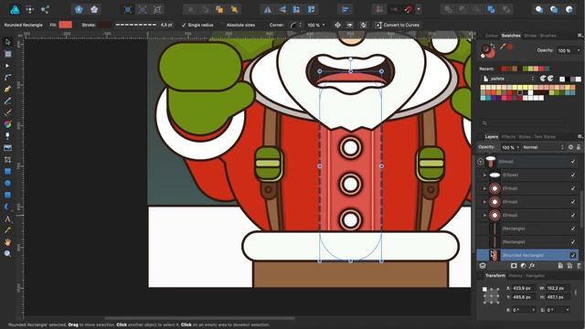The height and width of the screenshot is (329, 585).
Task: Toggle visibility of the Group layer above Rectangle
Action: tap(573, 216)
